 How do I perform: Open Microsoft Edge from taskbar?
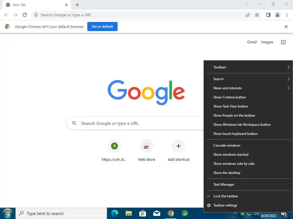coord(114,213)
